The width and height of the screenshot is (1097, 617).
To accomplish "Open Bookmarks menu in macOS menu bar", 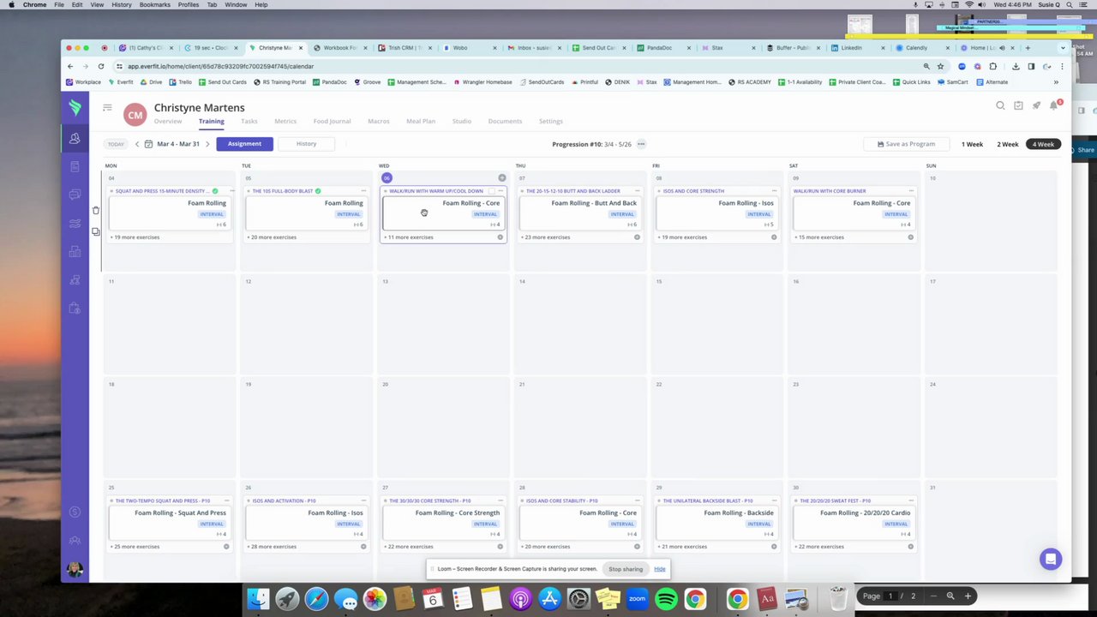I will point(154,4).
